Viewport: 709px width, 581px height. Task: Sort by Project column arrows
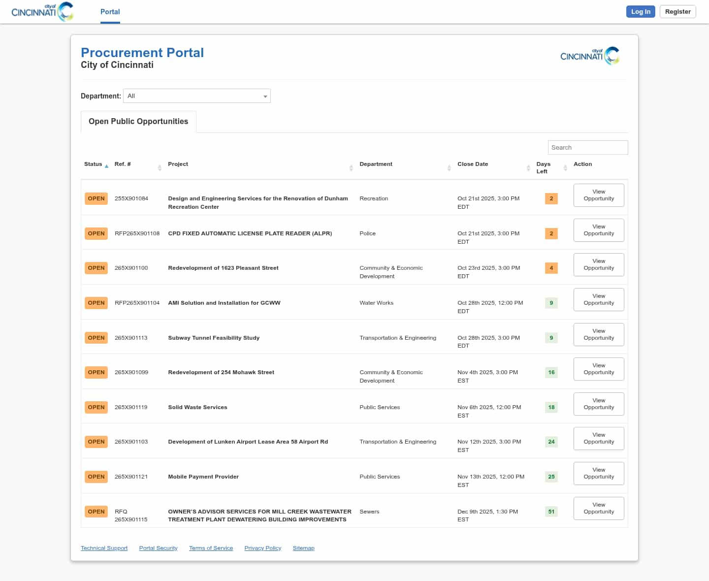[351, 168]
